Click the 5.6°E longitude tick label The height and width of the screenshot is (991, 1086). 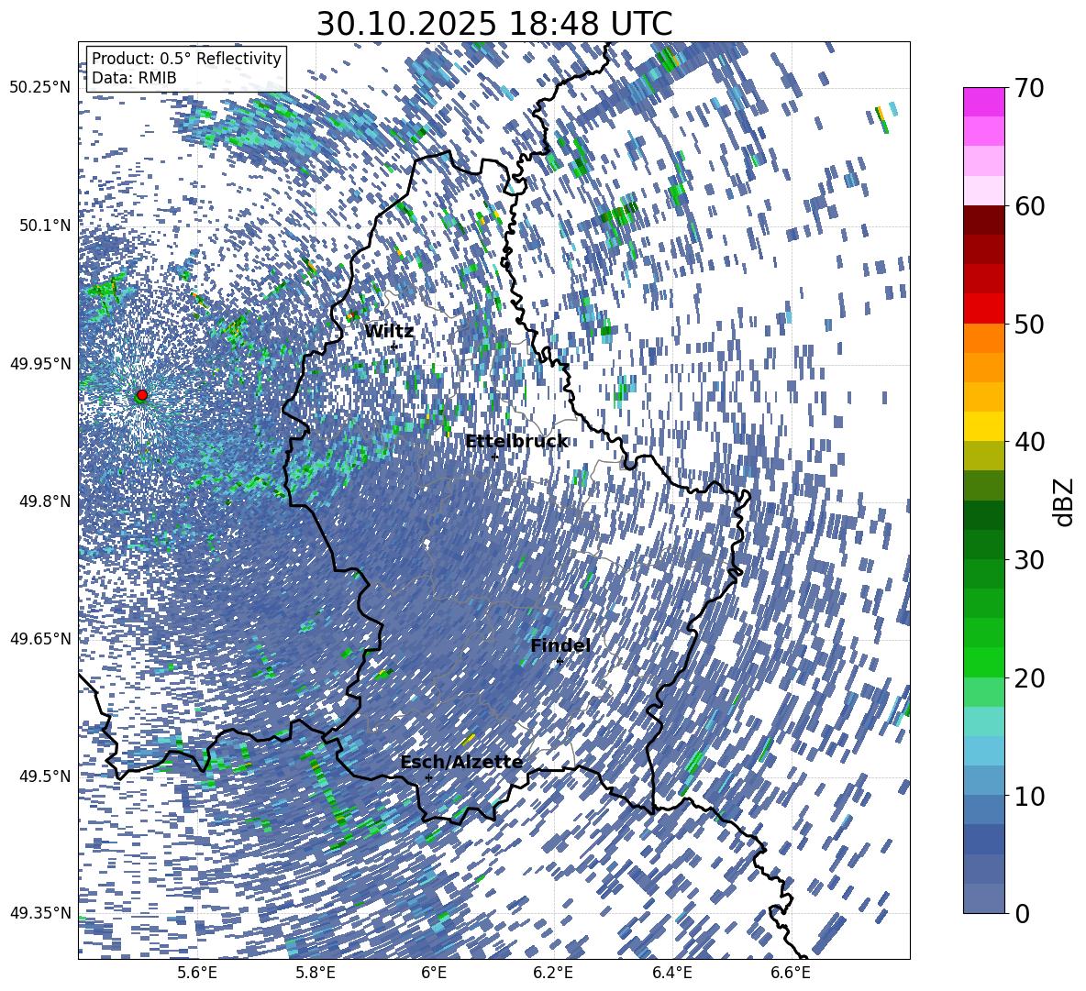pos(197,973)
